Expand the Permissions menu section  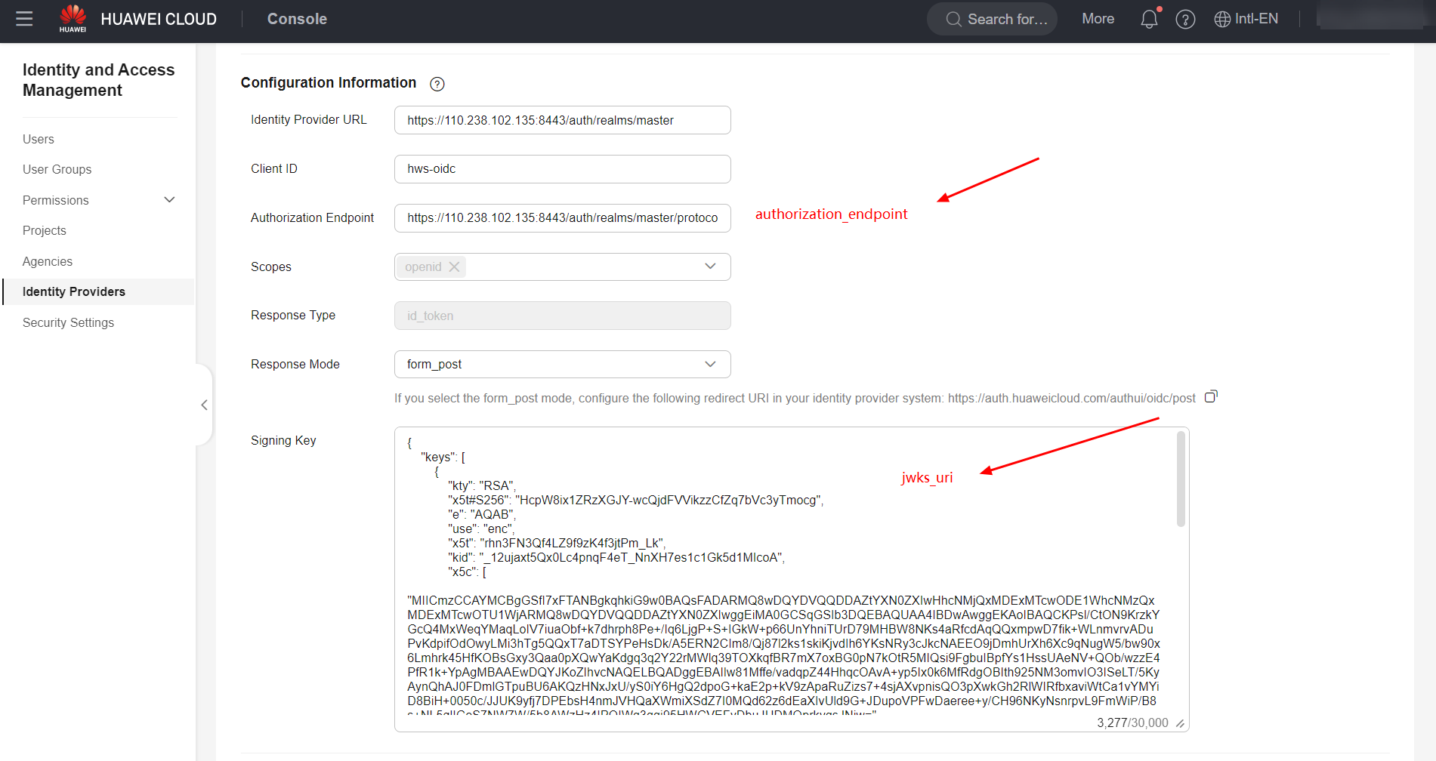(x=169, y=200)
